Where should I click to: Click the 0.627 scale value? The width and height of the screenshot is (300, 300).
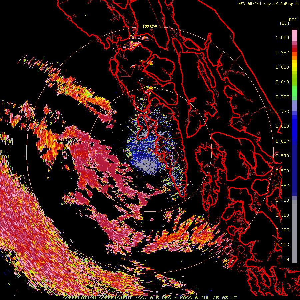(x=282, y=141)
